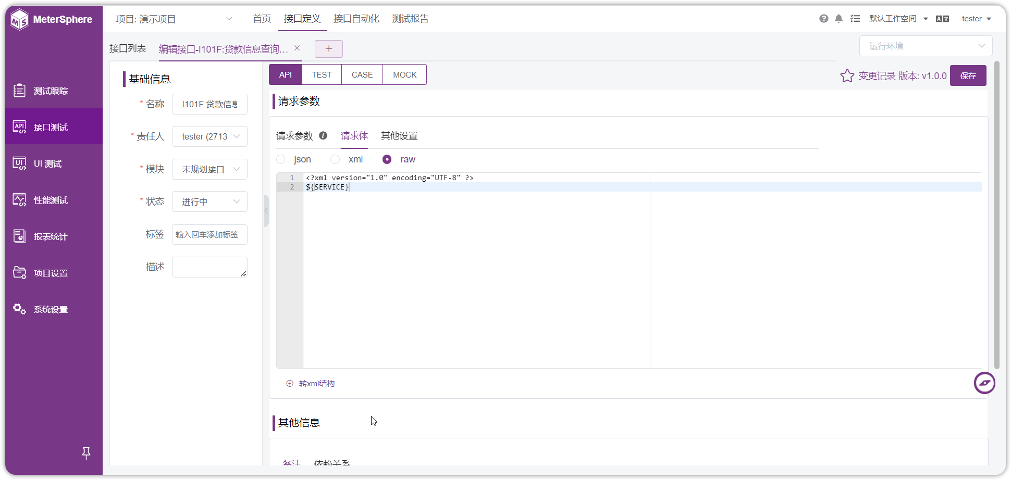Open the notifications bell icon
1011x480 pixels.
click(x=839, y=19)
